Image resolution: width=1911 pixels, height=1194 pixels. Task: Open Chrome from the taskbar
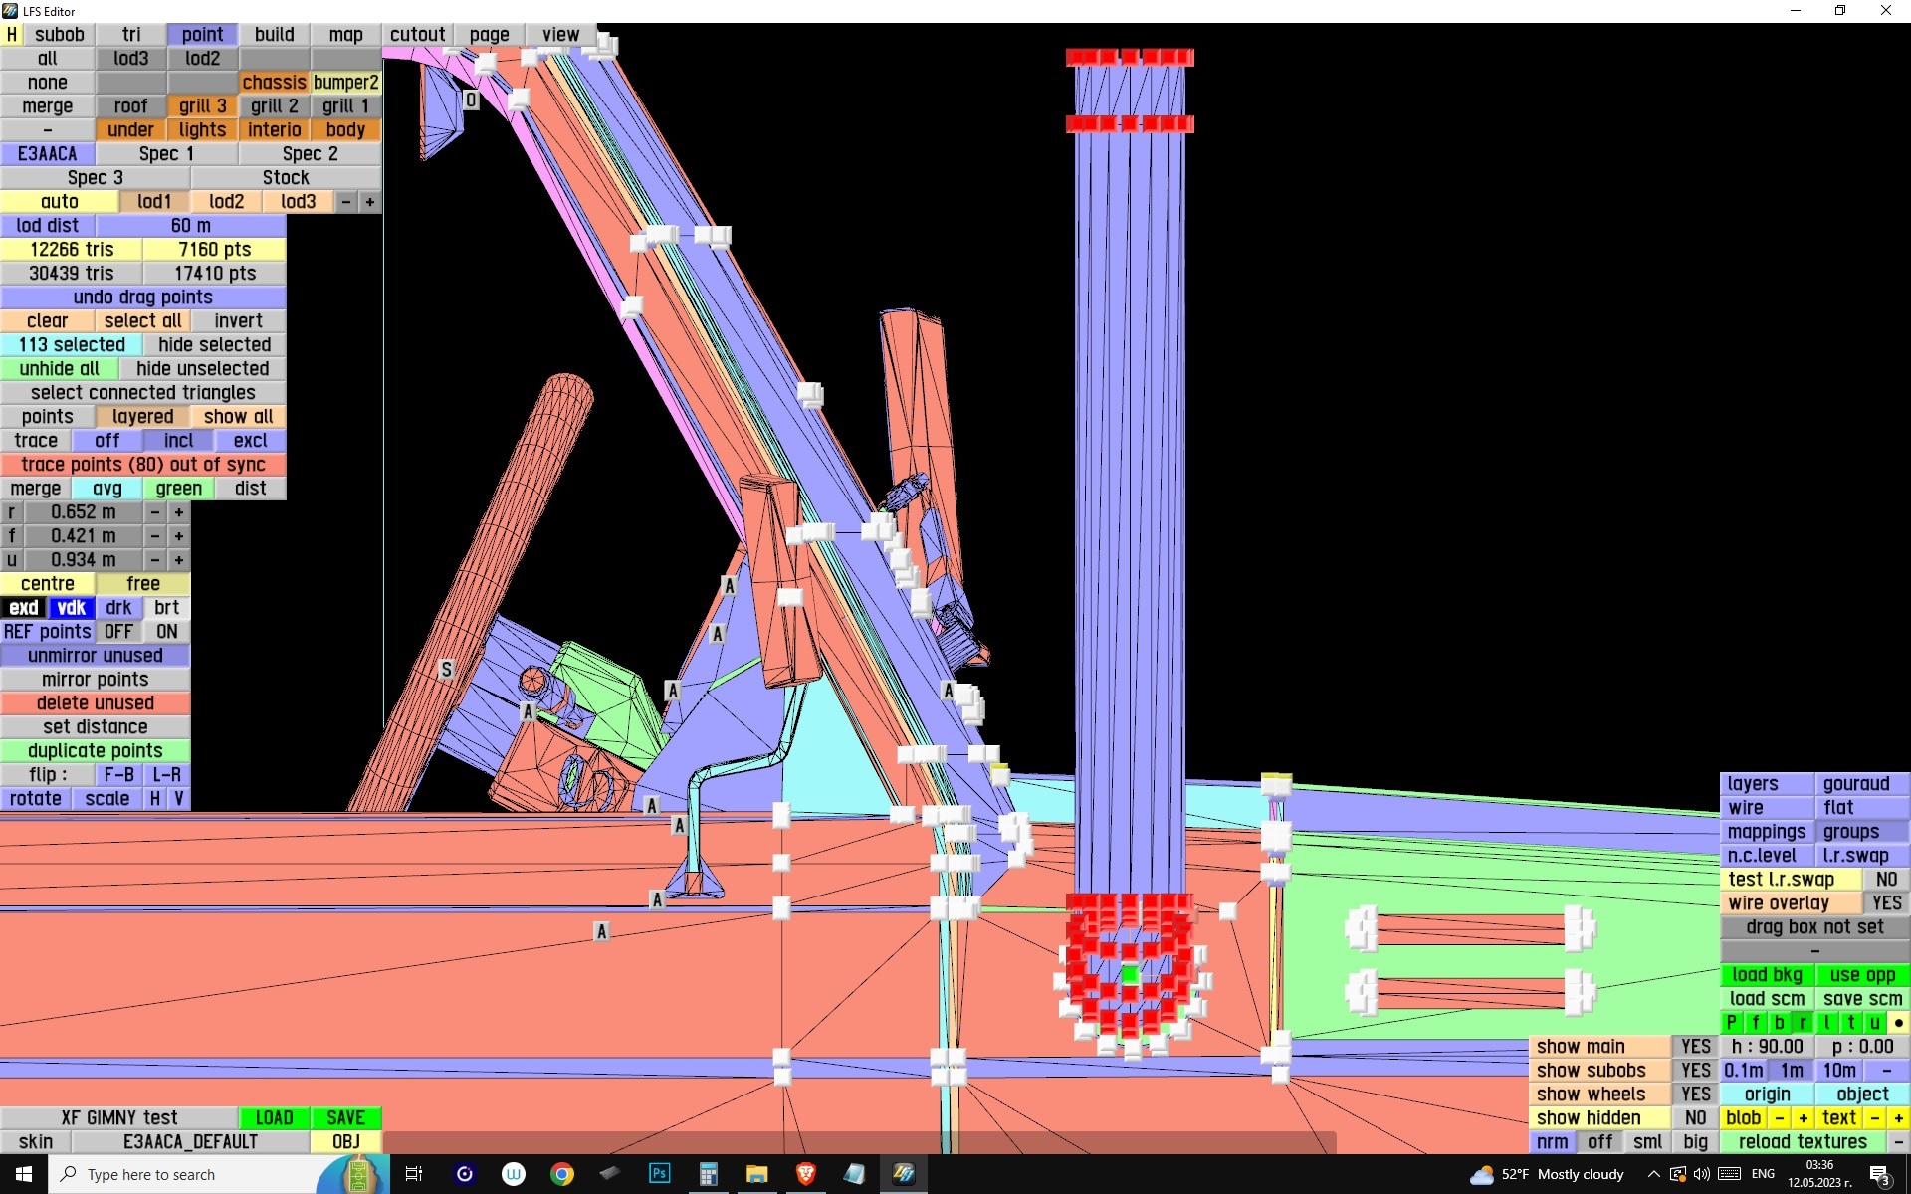point(561,1174)
